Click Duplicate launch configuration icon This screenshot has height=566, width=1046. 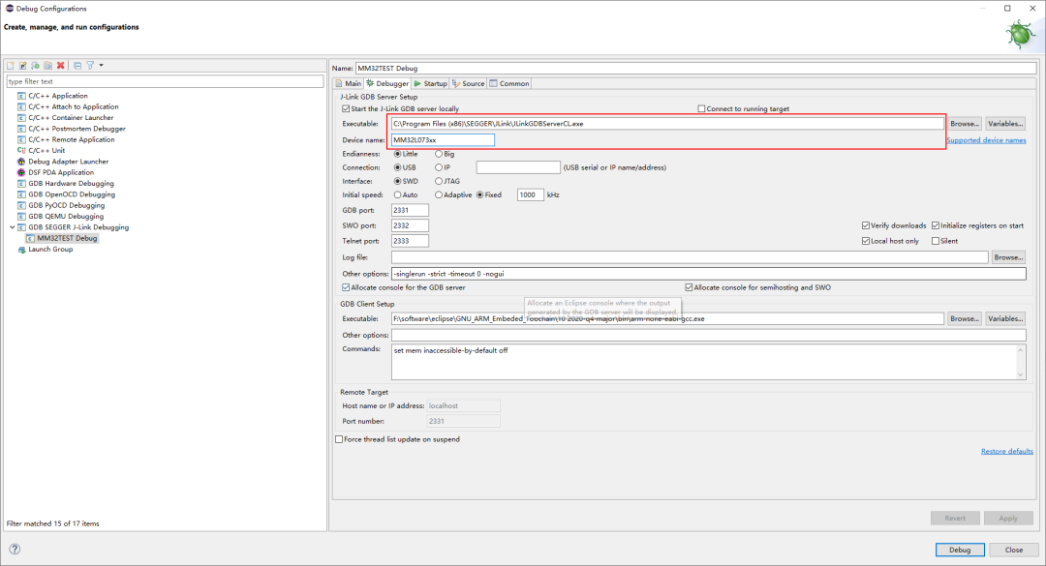[48, 66]
